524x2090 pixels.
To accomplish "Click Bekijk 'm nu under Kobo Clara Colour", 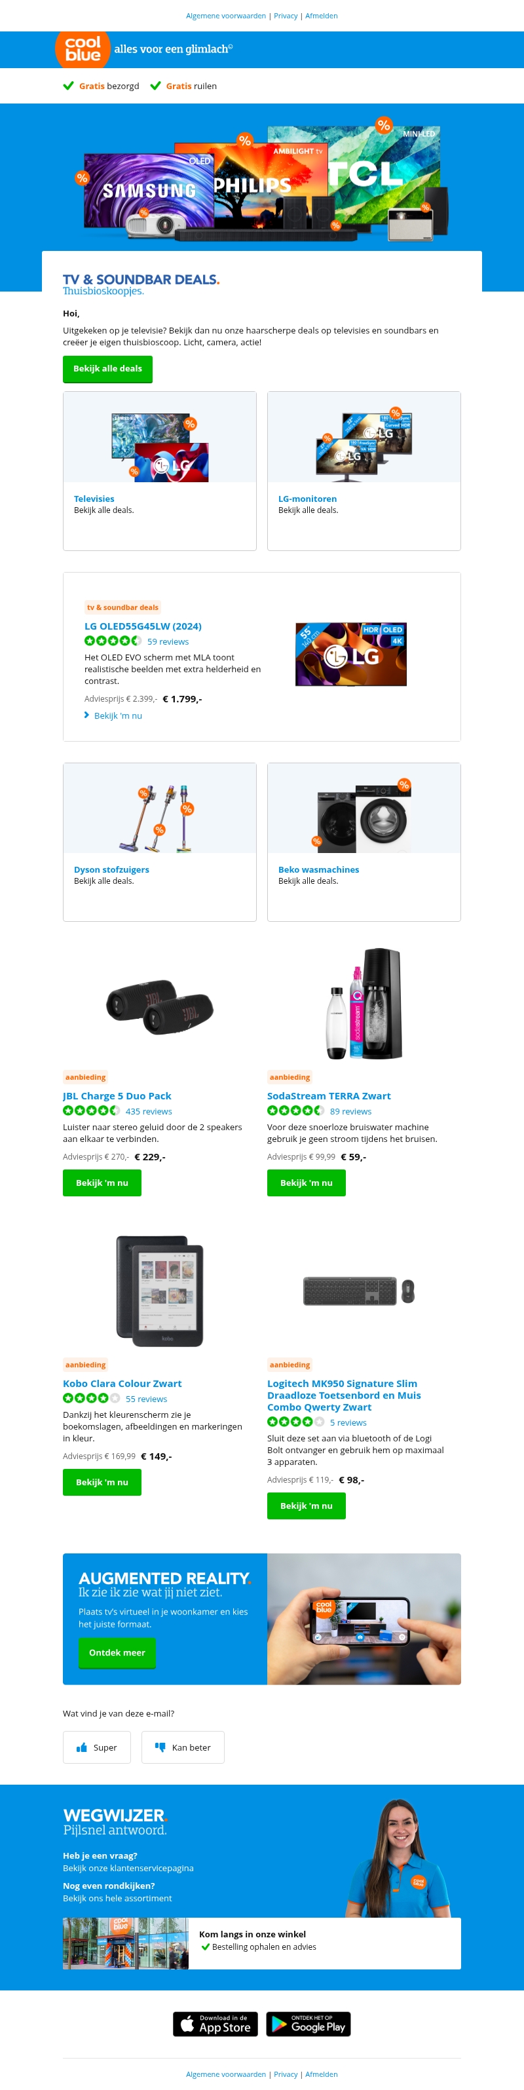I will tap(102, 1482).
